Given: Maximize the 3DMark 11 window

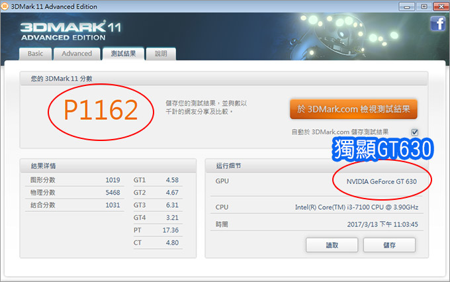Looking at the screenshot, I should (424, 7).
